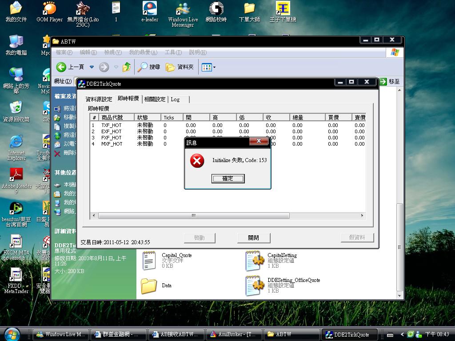Open 網路上的芳鄰 desktop icon
The width and height of the screenshot is (455, 341).
[16, 80]
